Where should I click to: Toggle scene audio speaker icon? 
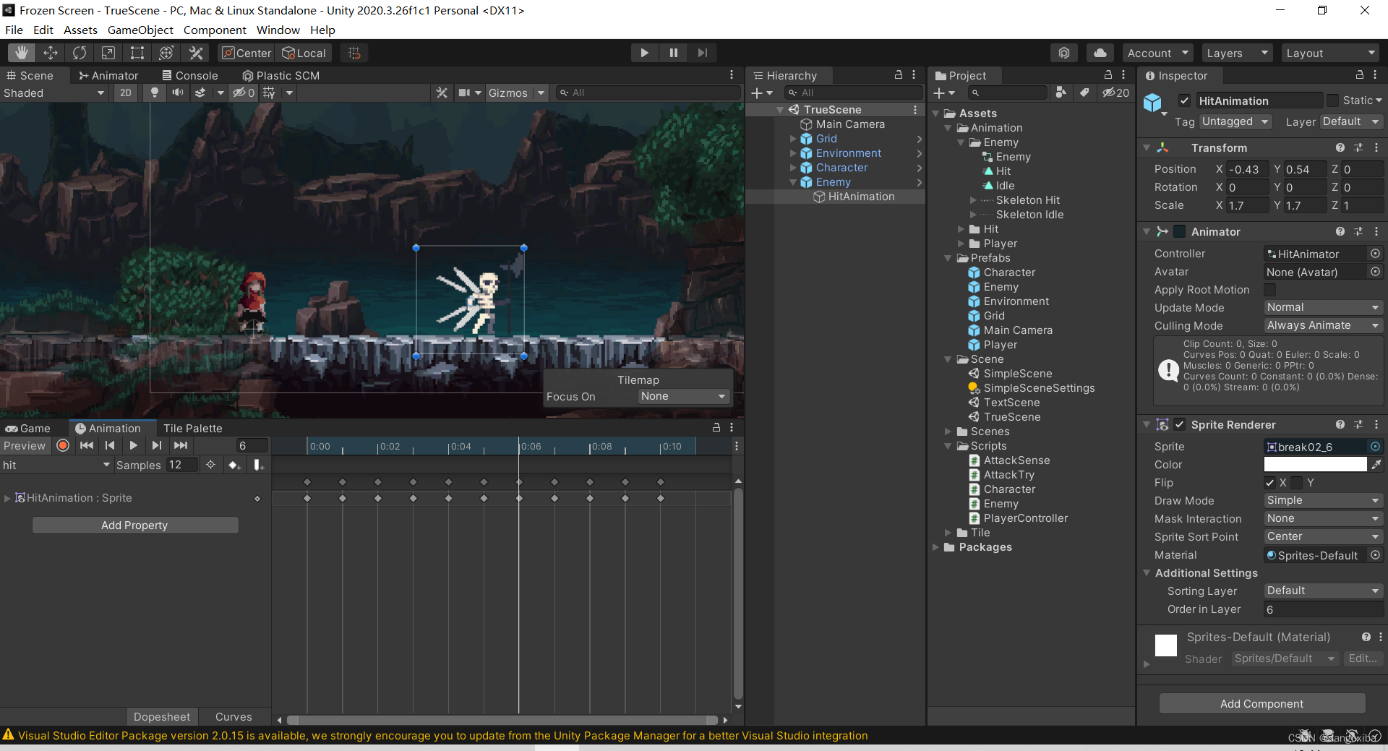coord(177,93)
